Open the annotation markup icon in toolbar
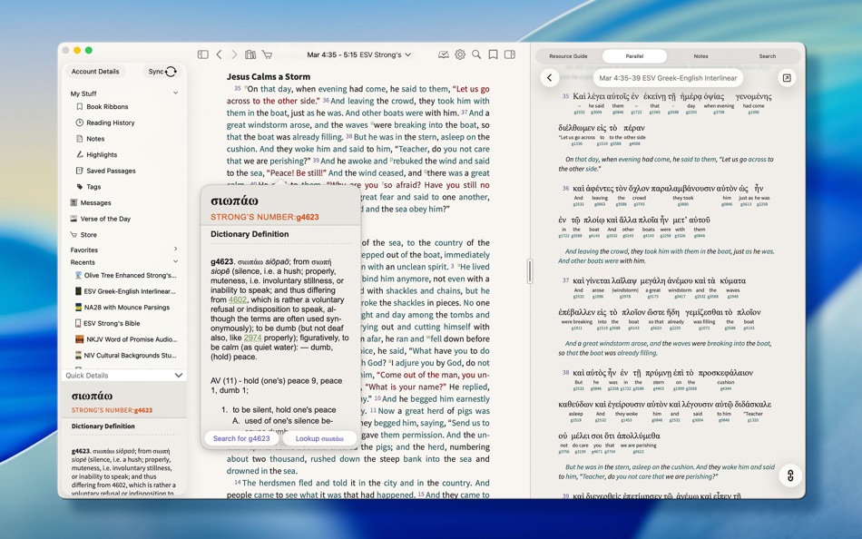This screenshot has height=539, width=862. coord(442,54)
